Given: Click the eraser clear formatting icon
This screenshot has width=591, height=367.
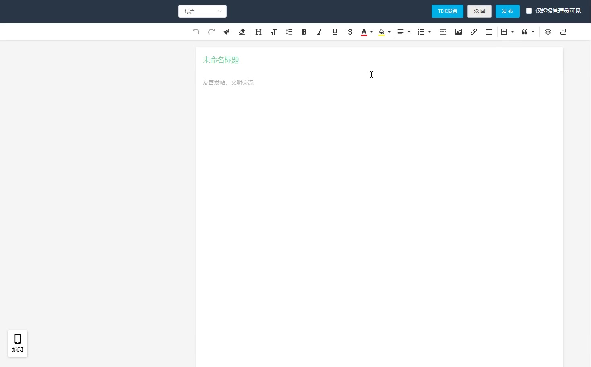Looking at the screenshot, I should point(242,32).
